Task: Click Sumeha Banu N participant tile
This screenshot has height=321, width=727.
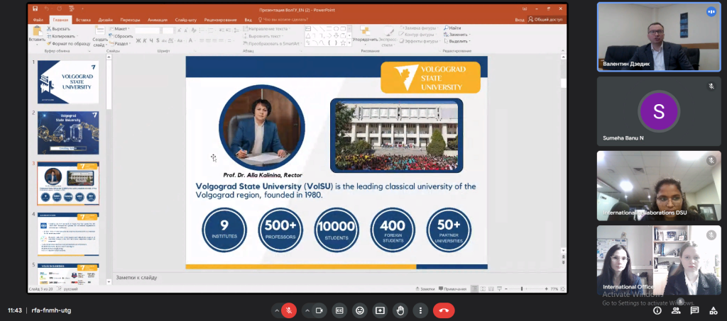Action: point(659,111)
